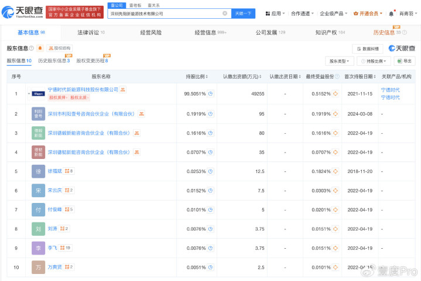Click the help icon next to 历史信息 tab
The width and height of the screenshot is (421, 281).
(x=405, y=32)
